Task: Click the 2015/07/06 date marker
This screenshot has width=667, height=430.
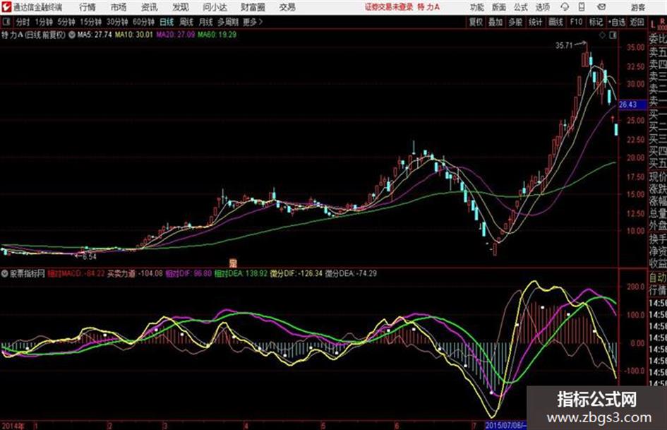Action: coord(506,425)
